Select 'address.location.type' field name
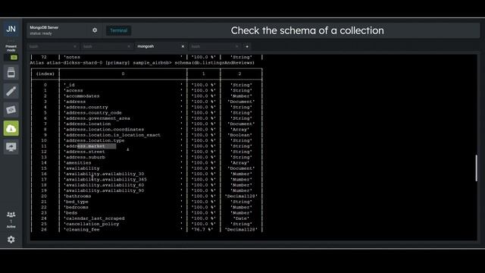This screenshot has width=485, height=273. coord(94,140)
